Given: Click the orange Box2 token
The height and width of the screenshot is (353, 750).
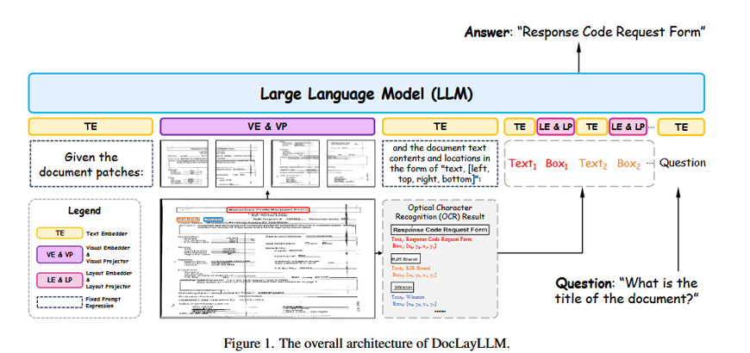Looking at the screenshot, I should click(628, 163).
